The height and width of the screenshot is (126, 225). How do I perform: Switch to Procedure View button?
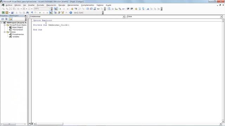point(30,124)
